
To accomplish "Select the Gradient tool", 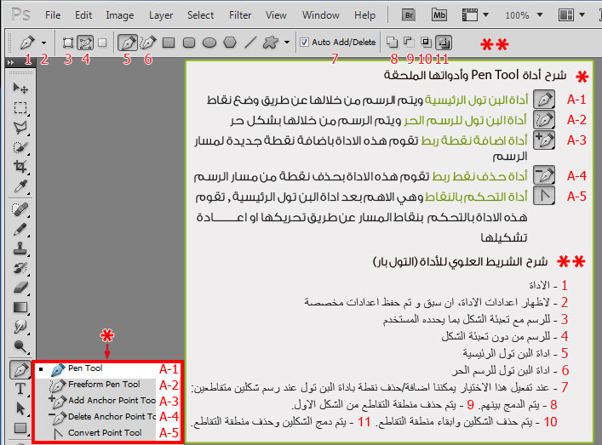I will [20, 307].
